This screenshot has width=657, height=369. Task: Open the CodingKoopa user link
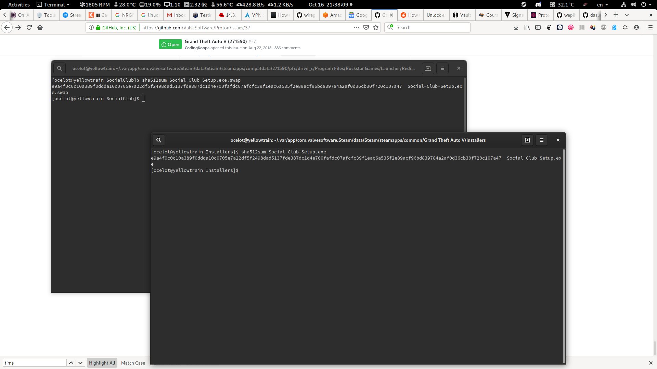pos(197,48)
